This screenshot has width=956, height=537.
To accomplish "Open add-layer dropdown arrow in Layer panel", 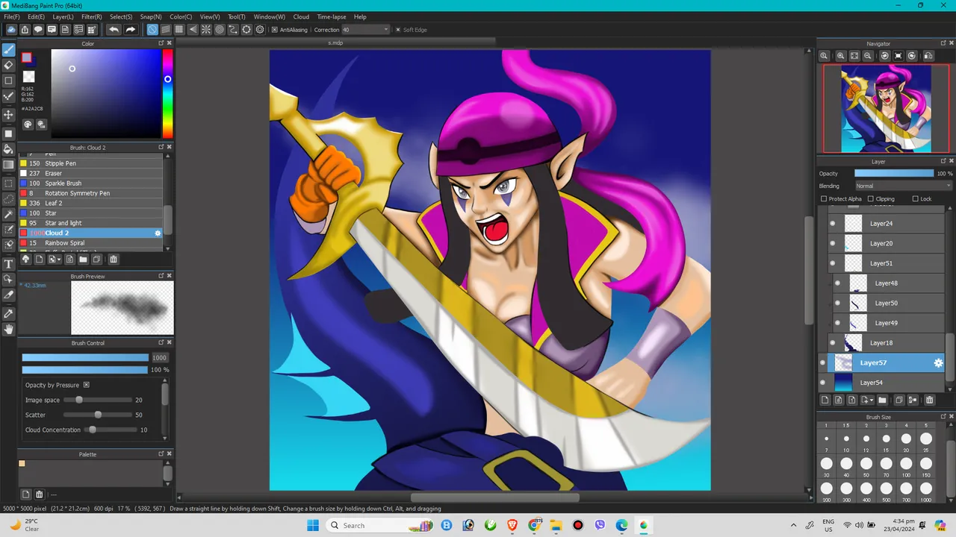I will click(871, 401).
